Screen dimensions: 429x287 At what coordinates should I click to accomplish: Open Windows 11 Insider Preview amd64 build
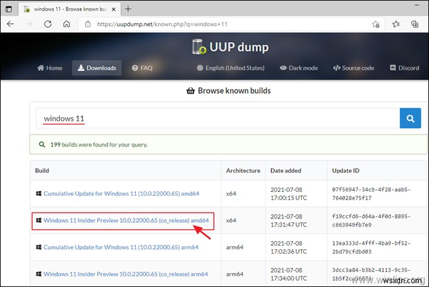tap(126, 220)
